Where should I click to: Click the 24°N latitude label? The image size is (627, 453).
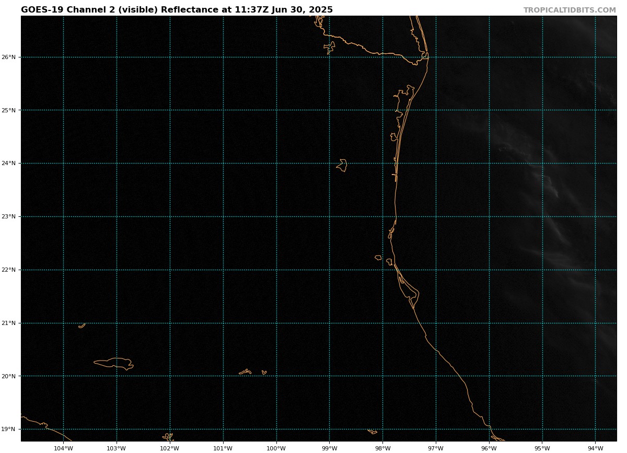click(9, 163)
